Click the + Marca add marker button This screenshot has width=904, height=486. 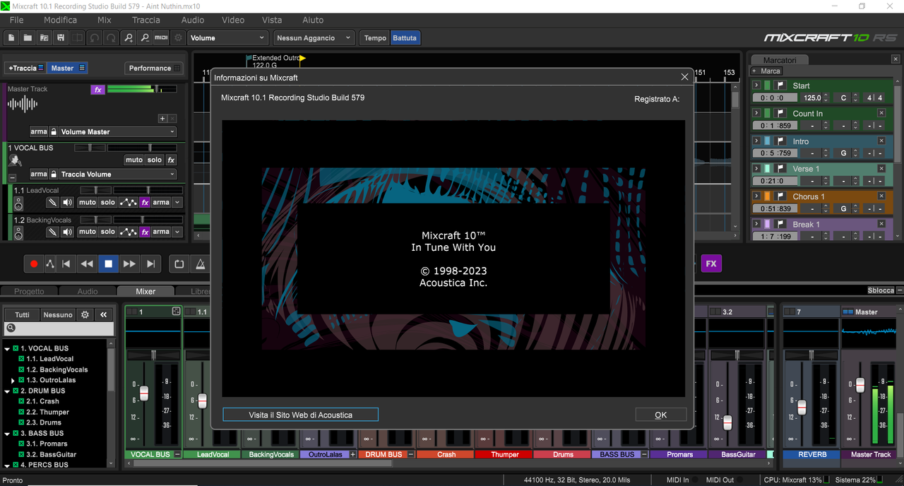(x=767, y=71)
